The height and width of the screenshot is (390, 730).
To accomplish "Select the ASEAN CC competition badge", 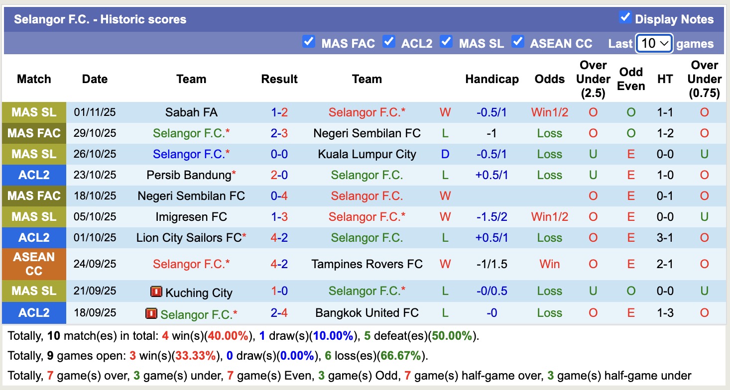I will 33,264.
